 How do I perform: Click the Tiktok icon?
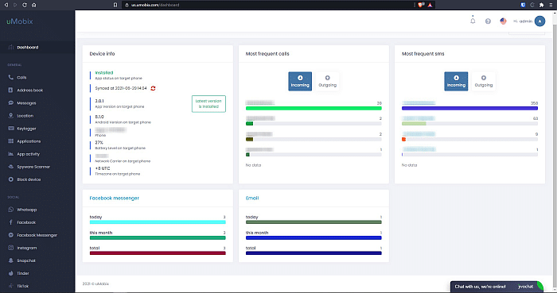coord(10,286)
